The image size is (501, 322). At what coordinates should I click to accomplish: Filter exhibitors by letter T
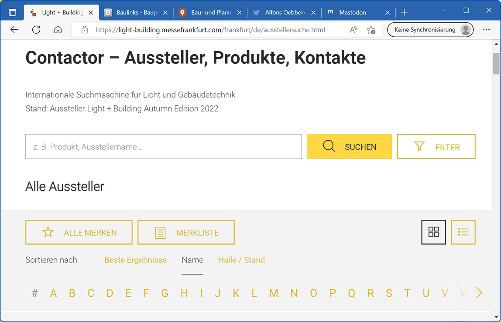pos(407,293)
